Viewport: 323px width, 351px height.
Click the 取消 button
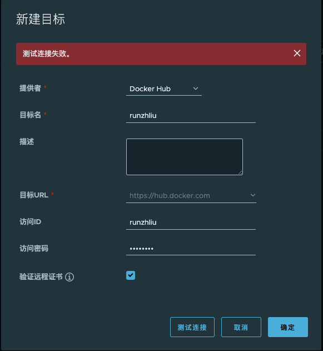[241, 327]
